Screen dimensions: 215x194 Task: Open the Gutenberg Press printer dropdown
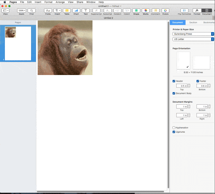point(193,34)
